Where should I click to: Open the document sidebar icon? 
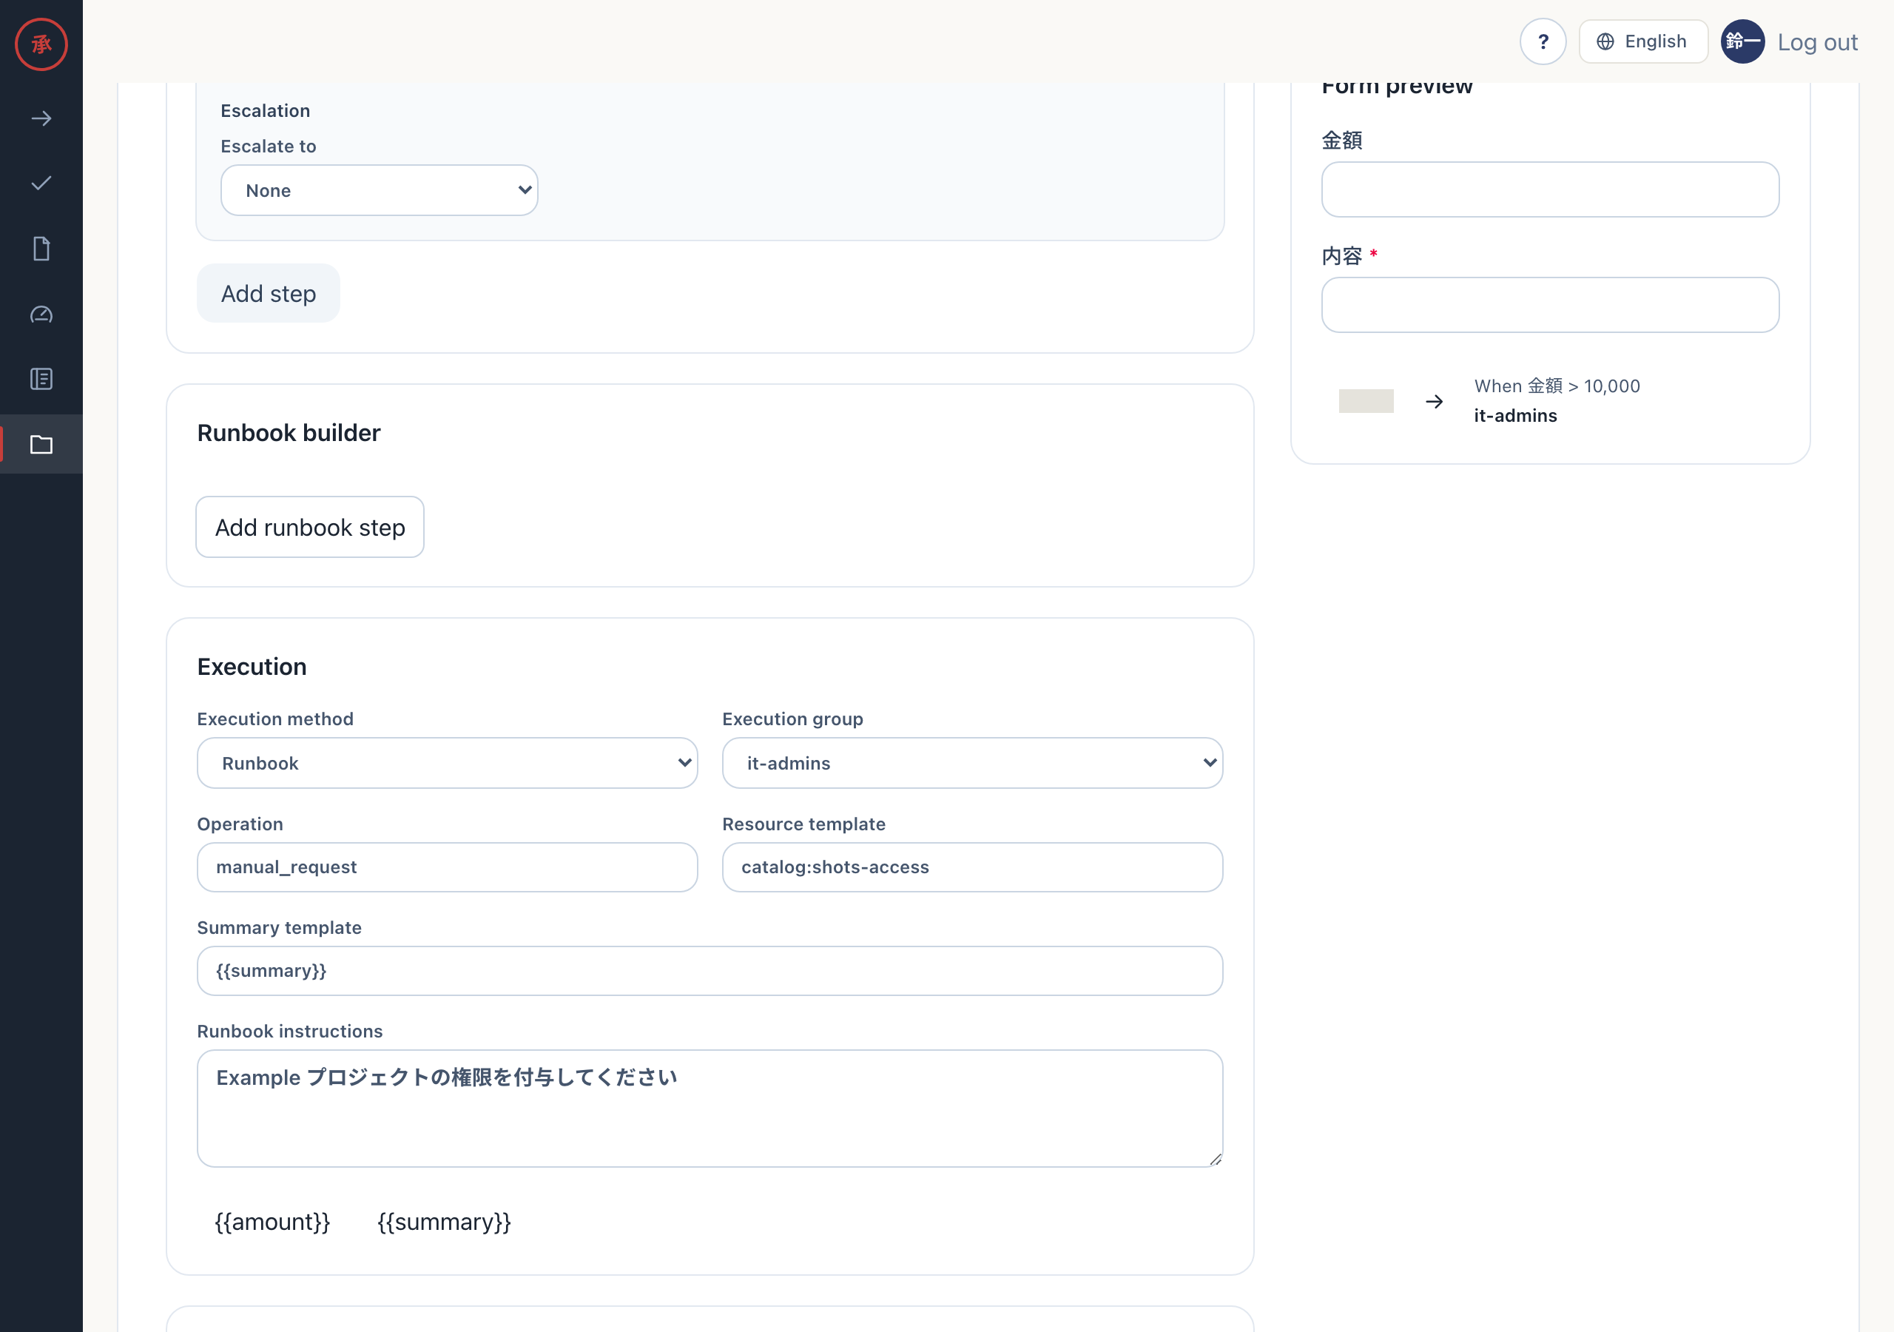pos(41,249)
